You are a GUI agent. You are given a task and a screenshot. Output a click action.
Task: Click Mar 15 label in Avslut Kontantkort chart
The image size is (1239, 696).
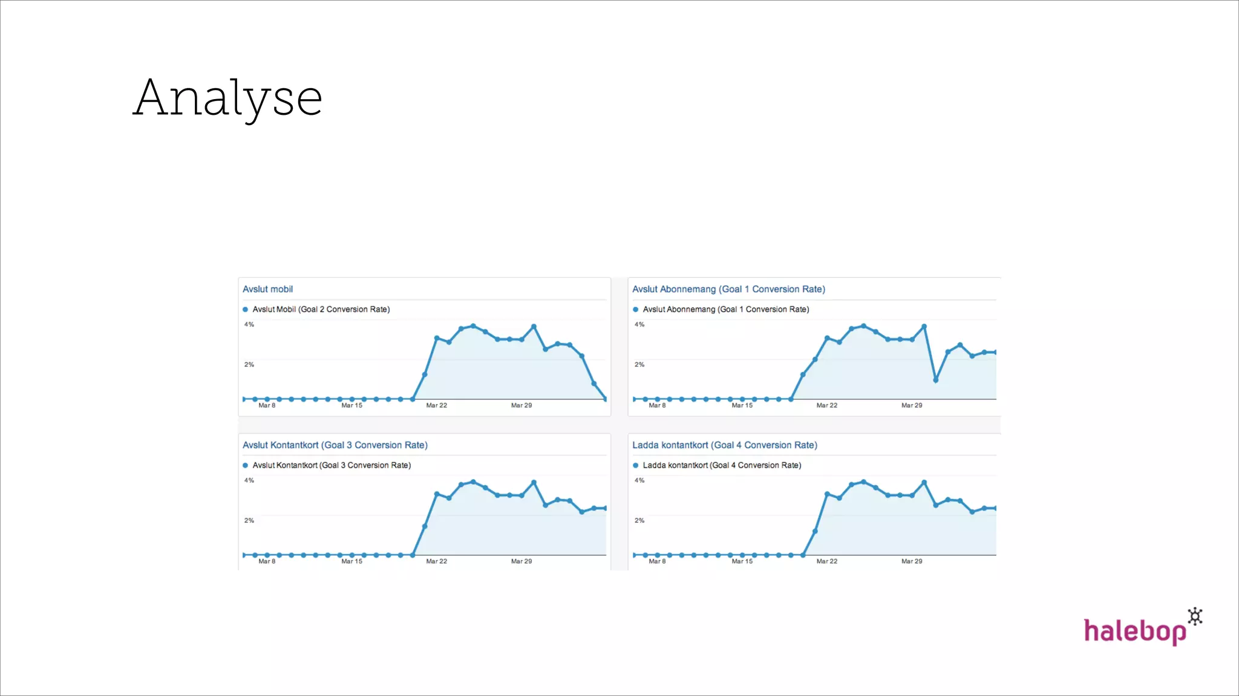tap(351, 561)
